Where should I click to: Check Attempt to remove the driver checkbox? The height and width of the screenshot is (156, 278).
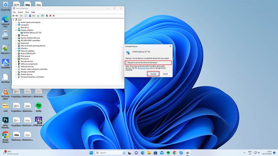tap(126, 63)
